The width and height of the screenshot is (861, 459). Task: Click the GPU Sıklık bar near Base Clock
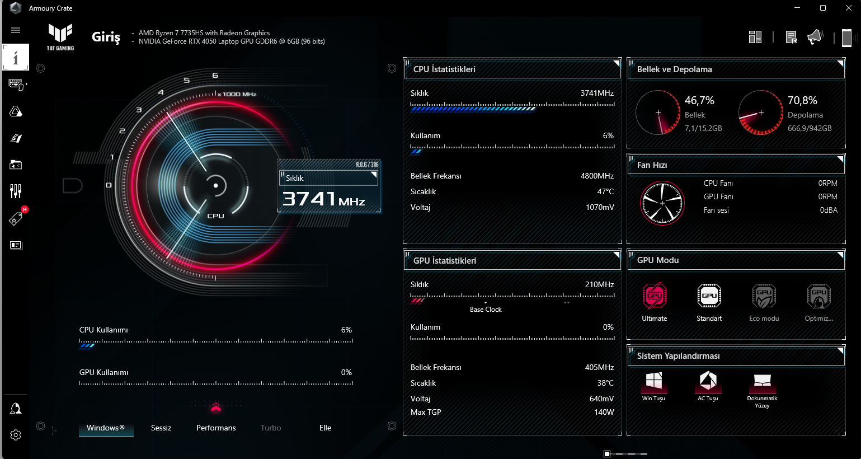(512, 298)
